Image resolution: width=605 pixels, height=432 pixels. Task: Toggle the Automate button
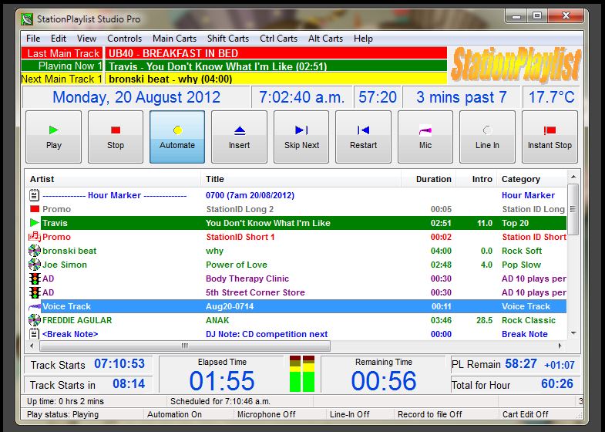[177, 137]
